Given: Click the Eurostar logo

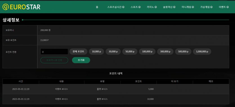Looking at the screenshot, I should [x=21, y=7].
